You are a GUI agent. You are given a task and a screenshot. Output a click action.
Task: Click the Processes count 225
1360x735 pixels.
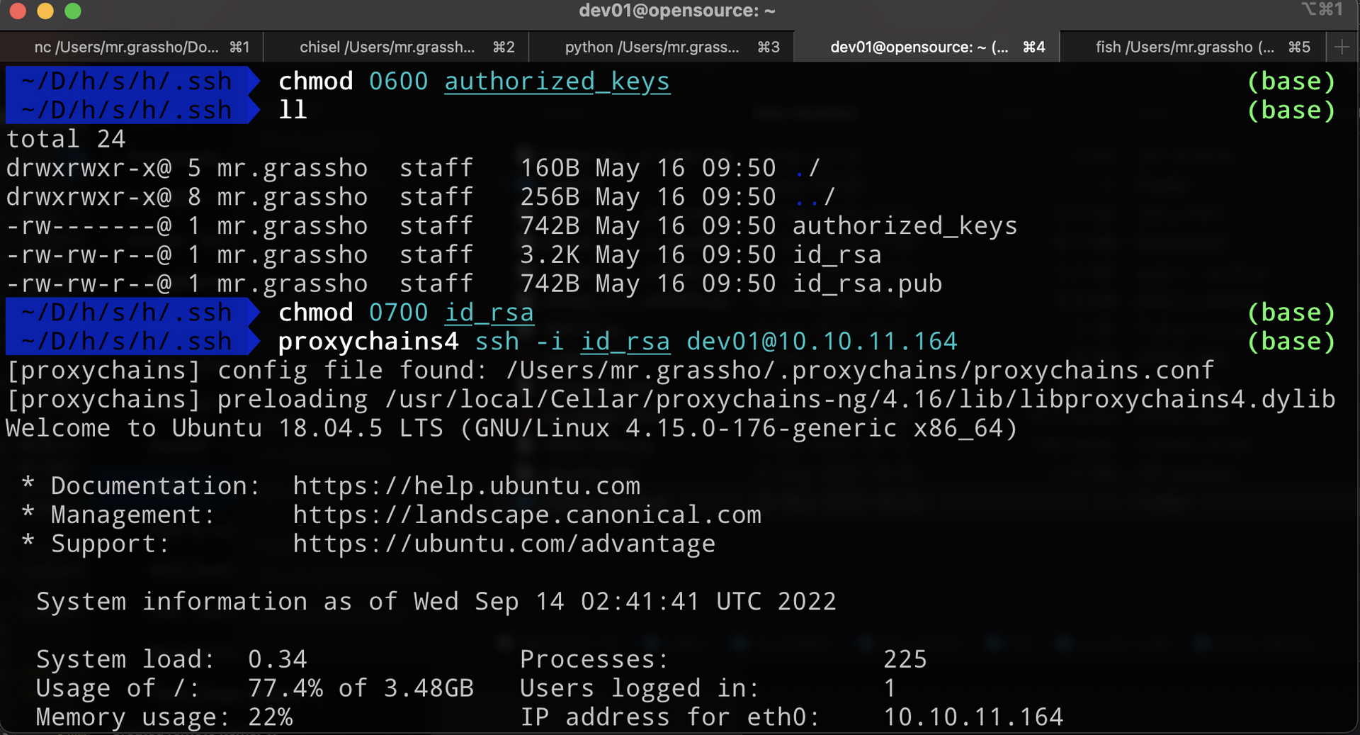(x=905, y=659)
